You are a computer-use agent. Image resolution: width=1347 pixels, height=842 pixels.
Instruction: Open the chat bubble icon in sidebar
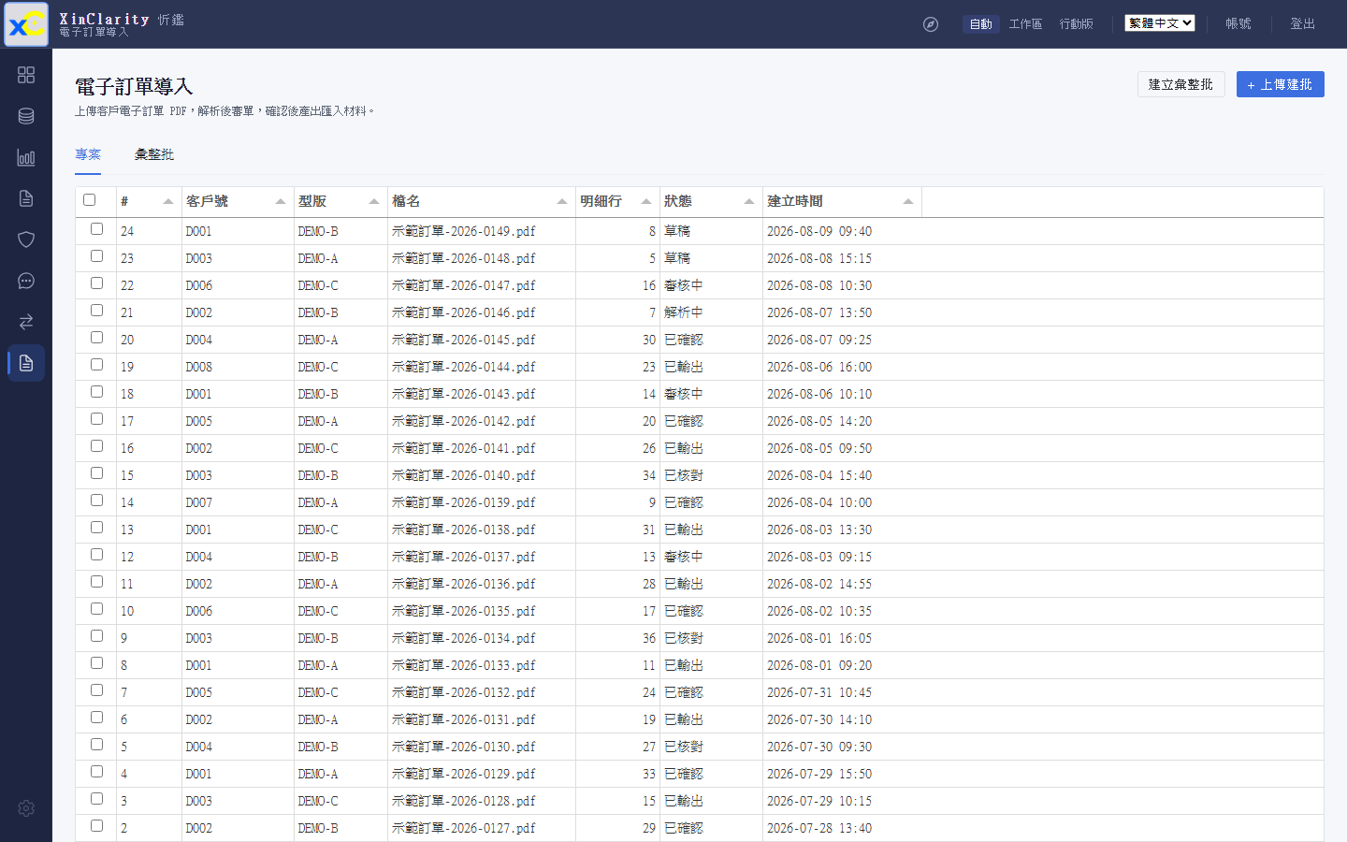[x=26, y=281]
